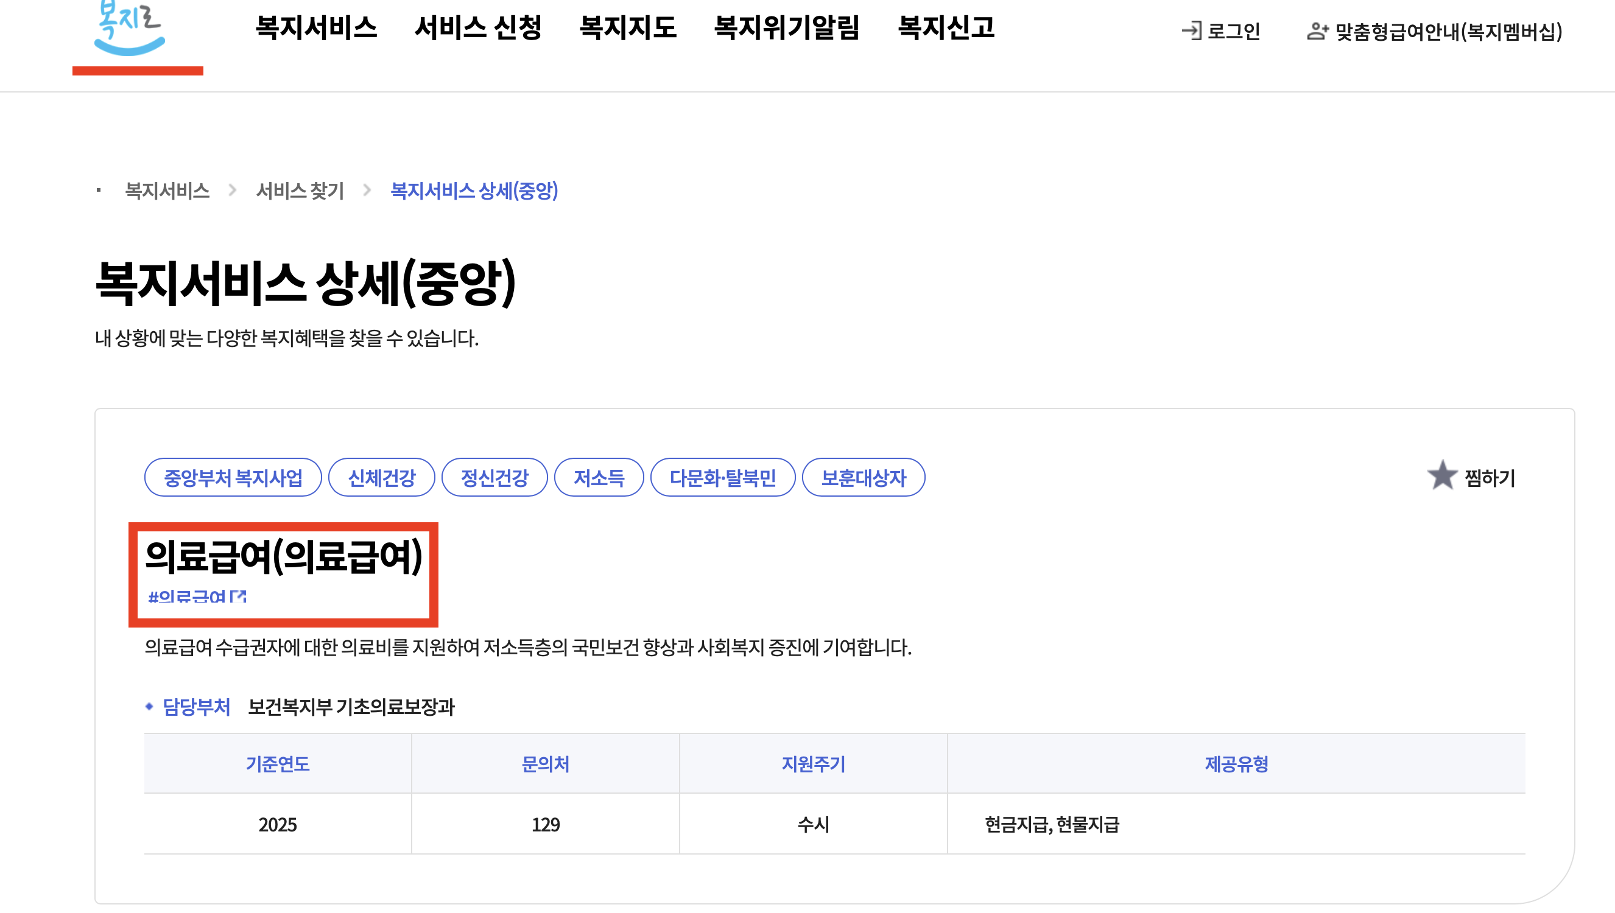Image resolution: width=1615 pixels, height=913 pixels.
Task: Click the 찜하기 star icon
Action: [1442, 477]
